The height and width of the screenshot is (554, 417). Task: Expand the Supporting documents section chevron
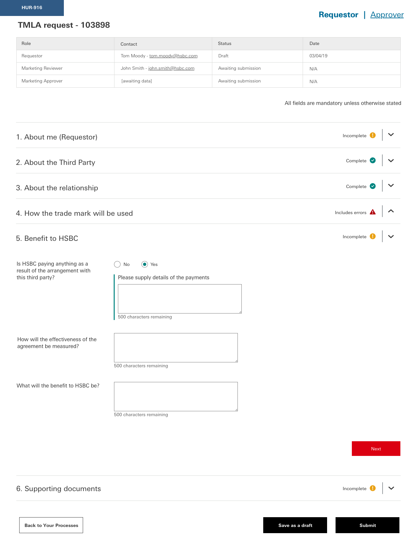point(391,488)
